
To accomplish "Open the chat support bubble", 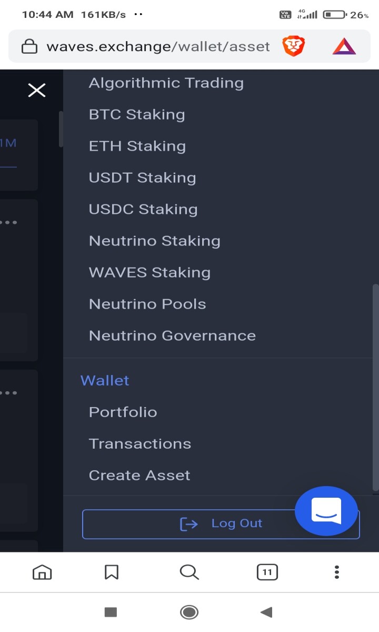I will (326, 510).
